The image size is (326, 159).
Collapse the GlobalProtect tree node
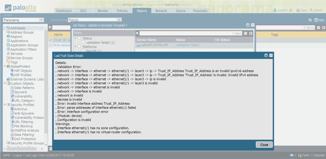click(x=5, y=66)
